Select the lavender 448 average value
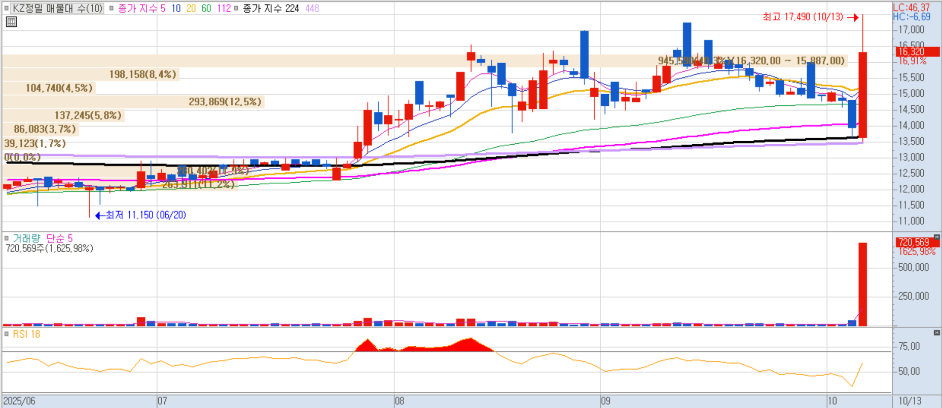Viewport: 942px width, 408px height. point(312,8)
